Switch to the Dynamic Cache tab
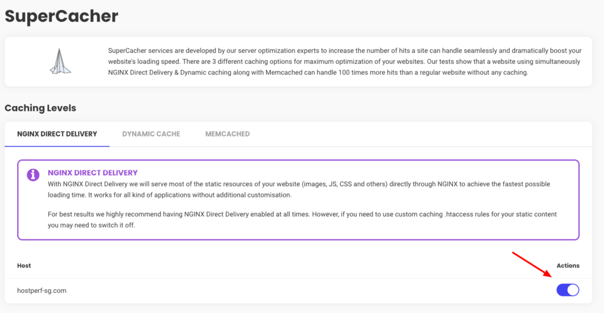The height and width of the screenshot is (313, 604). pyautogui.click(x=151, y=134)
